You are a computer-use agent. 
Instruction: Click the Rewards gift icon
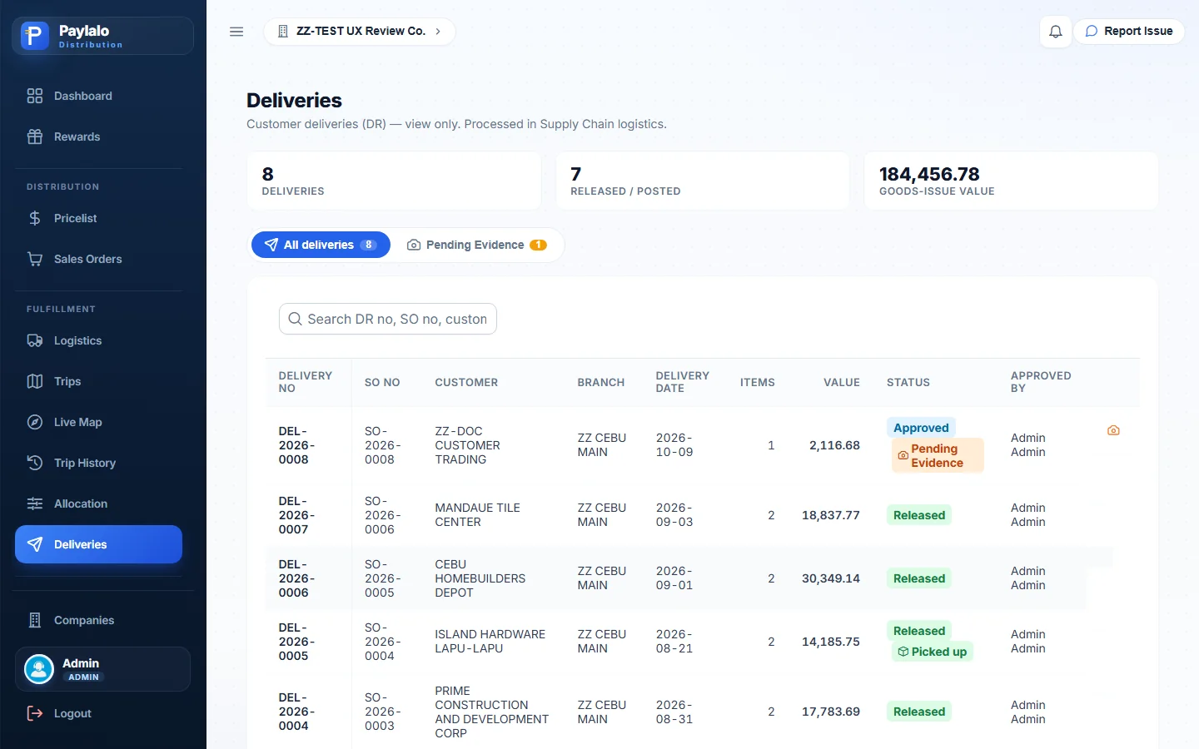tap(35, 136)
